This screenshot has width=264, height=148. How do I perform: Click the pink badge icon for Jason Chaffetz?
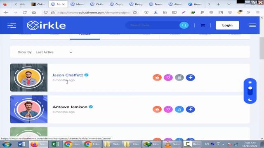click(168, 78)
